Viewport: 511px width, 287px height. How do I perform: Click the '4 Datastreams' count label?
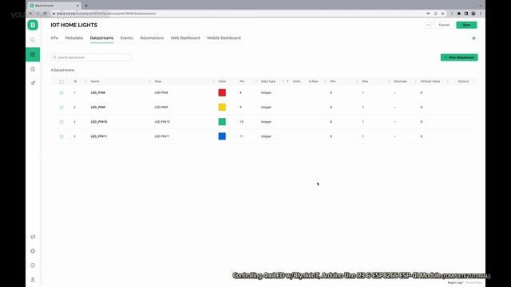(x=62, y=70)
